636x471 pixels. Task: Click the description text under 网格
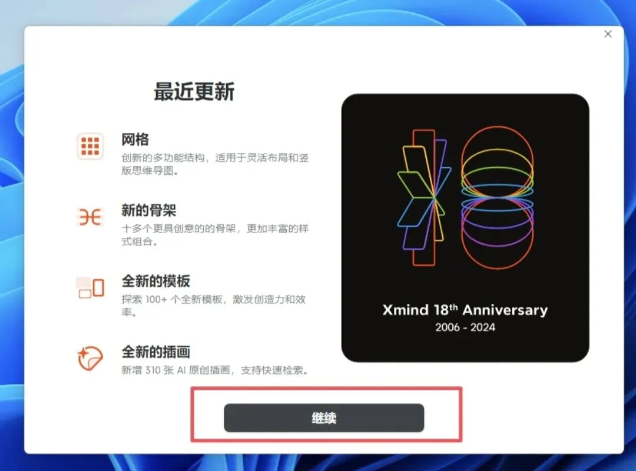pos(215,164)
